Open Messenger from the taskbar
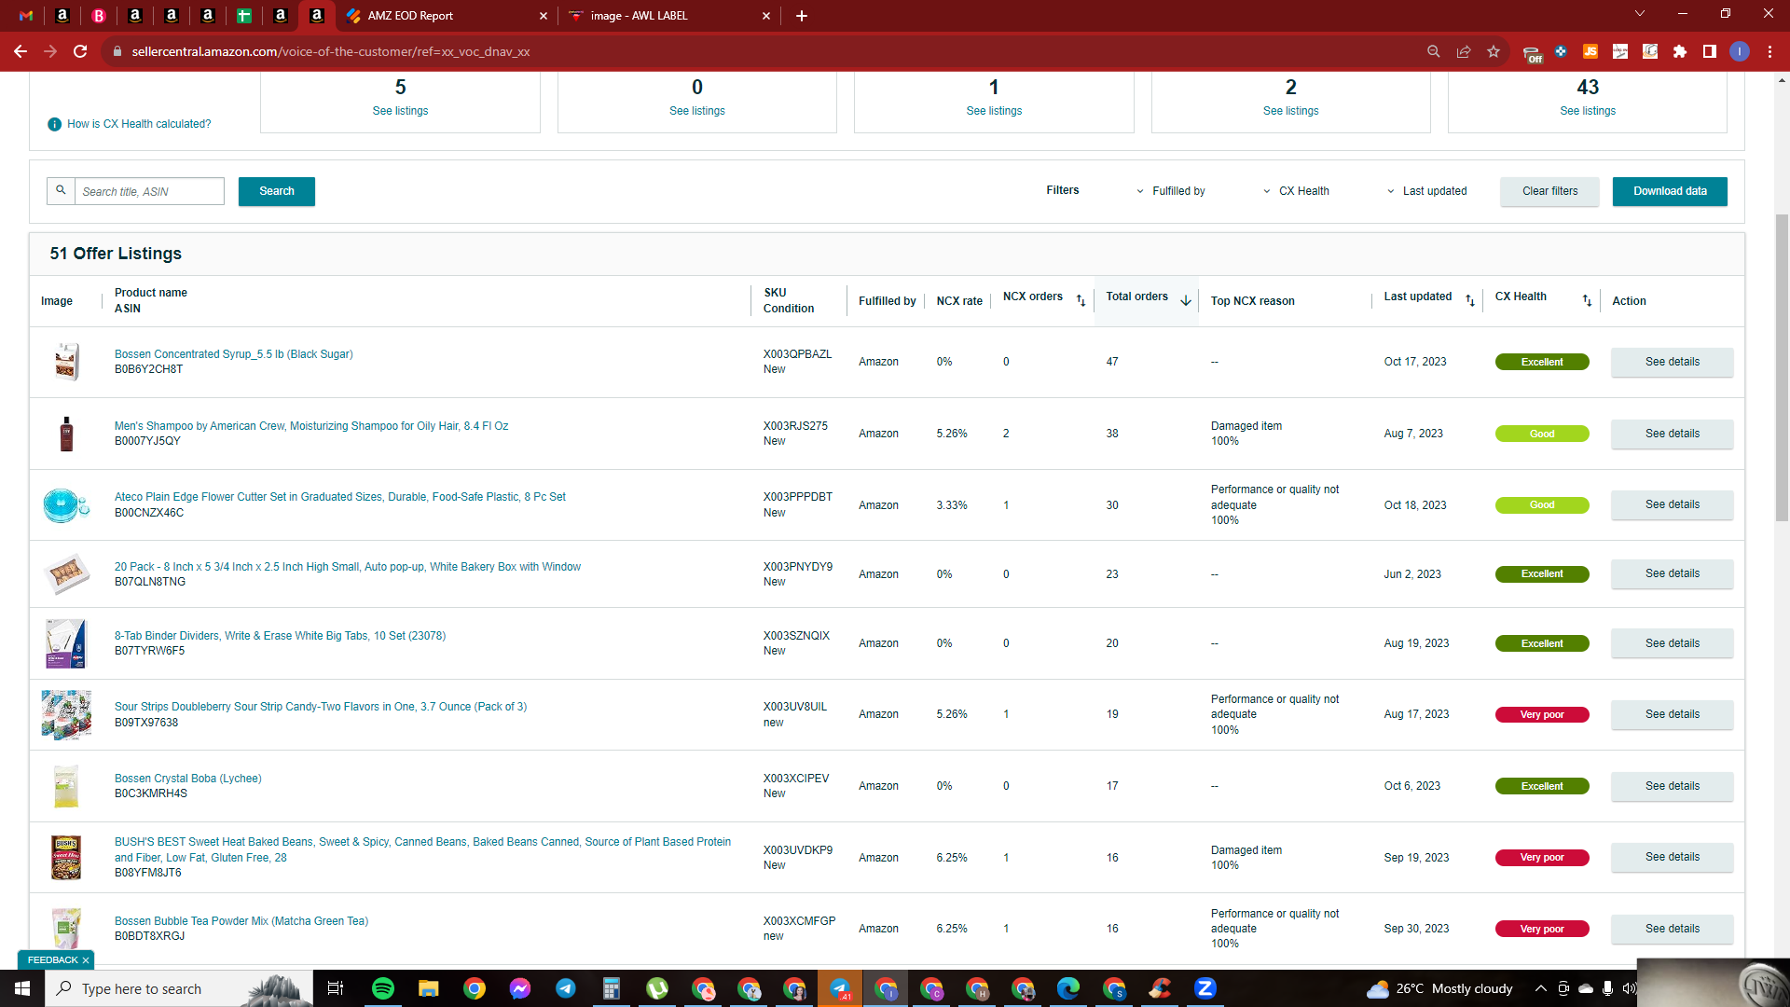Viewport: 1790px width, 1007px height. coord(520,988)
